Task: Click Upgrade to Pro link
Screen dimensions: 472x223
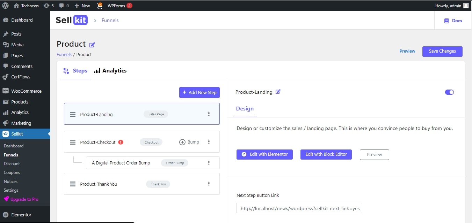Action: (21, 199)
